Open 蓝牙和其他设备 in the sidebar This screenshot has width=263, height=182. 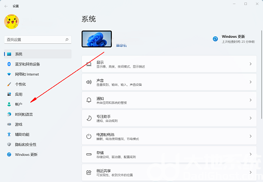38,64
